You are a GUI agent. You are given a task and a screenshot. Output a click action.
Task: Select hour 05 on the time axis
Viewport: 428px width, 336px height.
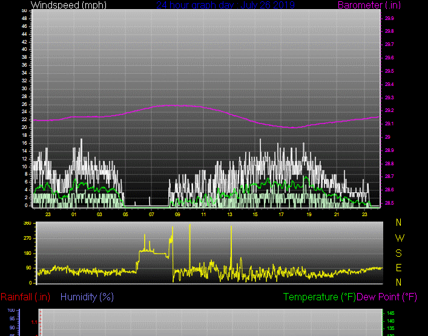tap(125, 214)
